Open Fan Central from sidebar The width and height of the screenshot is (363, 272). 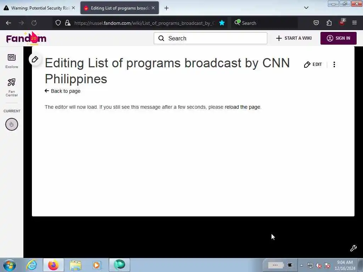tap(12, 87)
